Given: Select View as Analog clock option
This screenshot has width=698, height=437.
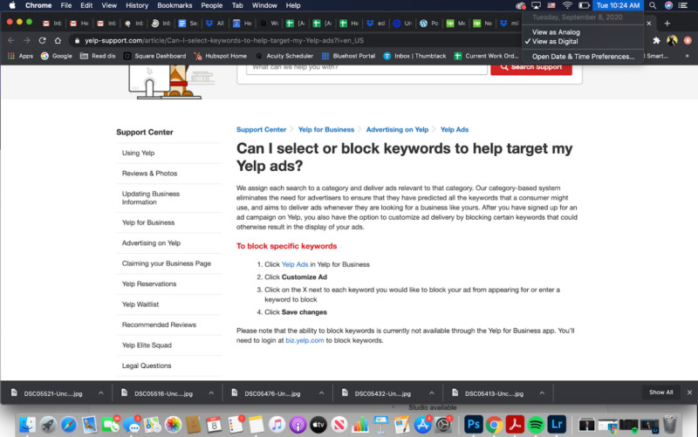Looking at the screenshot, I should (556, 32).
